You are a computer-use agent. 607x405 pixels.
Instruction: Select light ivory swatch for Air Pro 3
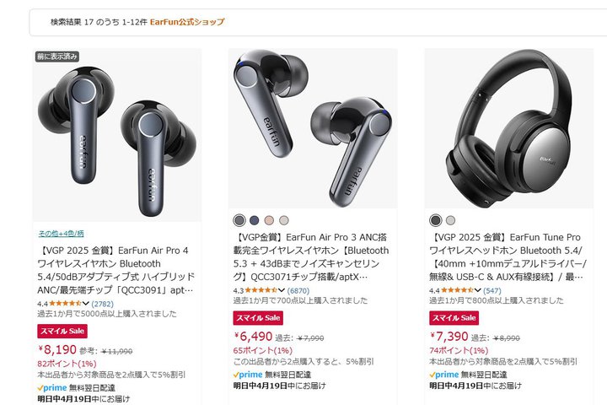(x=284, y=220)
